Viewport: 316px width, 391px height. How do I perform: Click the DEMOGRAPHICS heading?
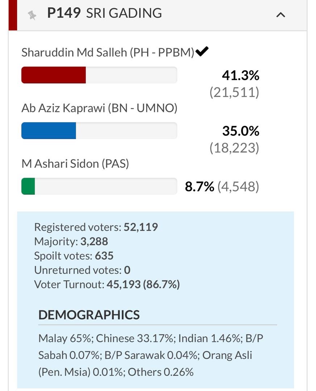(89, 315)
